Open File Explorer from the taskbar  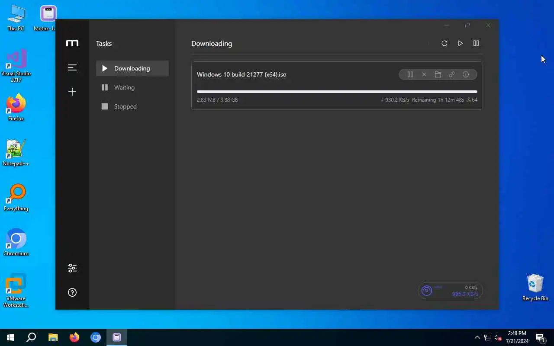pos(53,337)
